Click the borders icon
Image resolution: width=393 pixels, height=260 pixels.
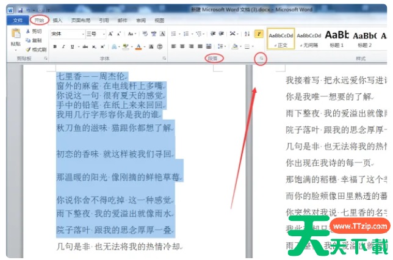(247, 46)
